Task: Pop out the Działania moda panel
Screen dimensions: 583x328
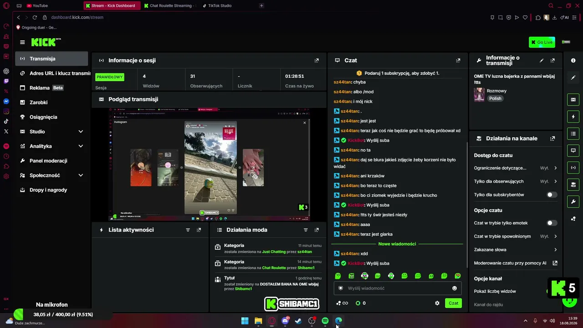Action: [x=317, y=230]
